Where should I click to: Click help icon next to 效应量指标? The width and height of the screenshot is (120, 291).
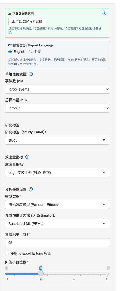[27, 157]
